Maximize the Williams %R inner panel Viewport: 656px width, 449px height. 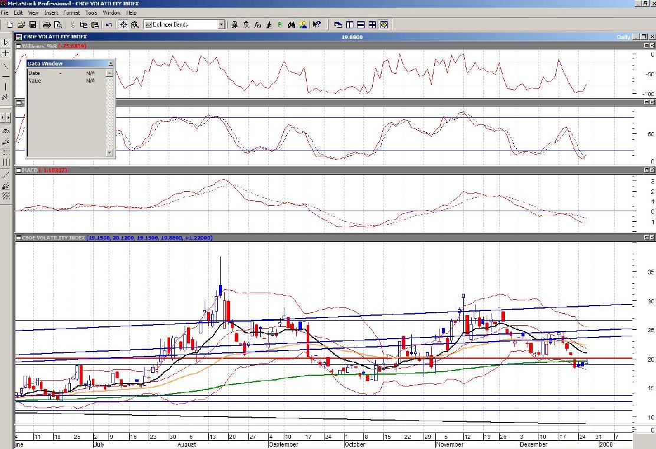647,45
